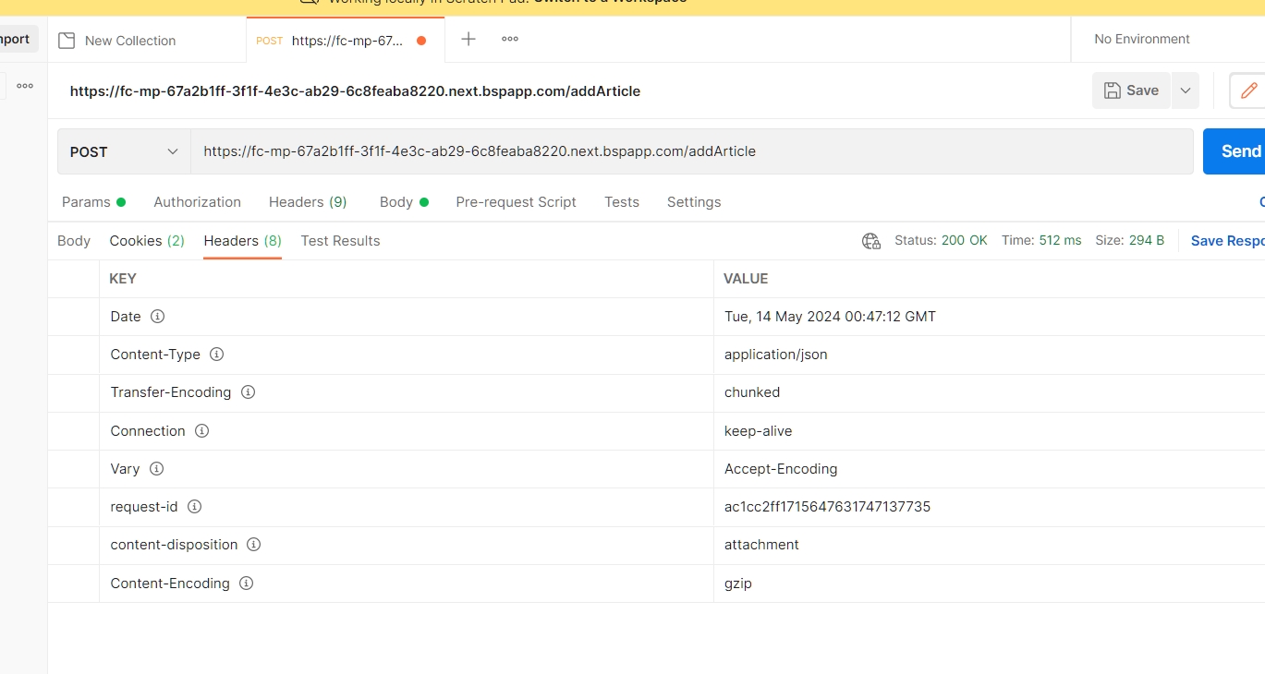Click the Save Response link
This screenshot has width=1265, height=674.
point(1227,241)
